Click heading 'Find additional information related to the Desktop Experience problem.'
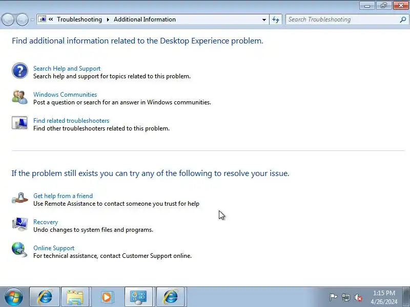The image size is (410, 307). (x=137, y=41)
